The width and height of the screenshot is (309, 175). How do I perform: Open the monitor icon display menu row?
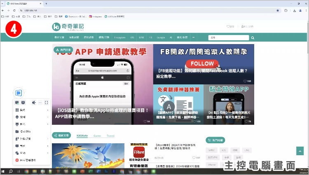32,124
